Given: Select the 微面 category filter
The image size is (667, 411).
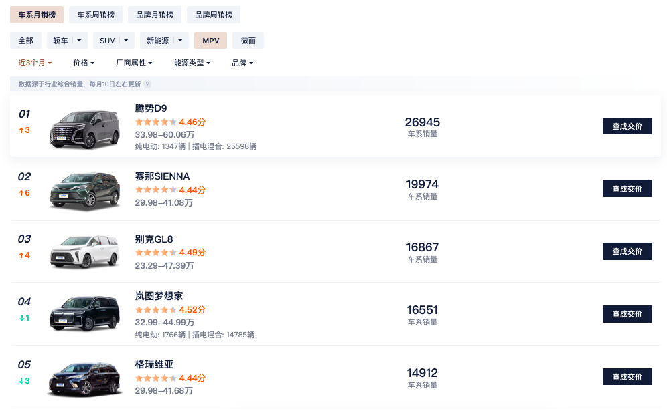Looking at the screenshot, I should click(248, 41).
